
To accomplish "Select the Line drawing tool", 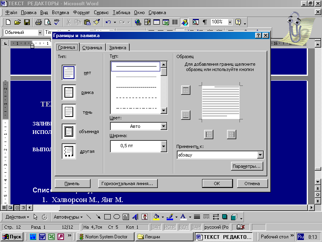I will click(89, 217).
